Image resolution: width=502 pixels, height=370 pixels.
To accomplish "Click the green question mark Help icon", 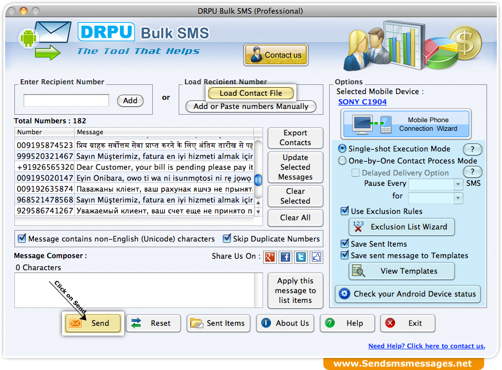I will click(x=330, y=323).
